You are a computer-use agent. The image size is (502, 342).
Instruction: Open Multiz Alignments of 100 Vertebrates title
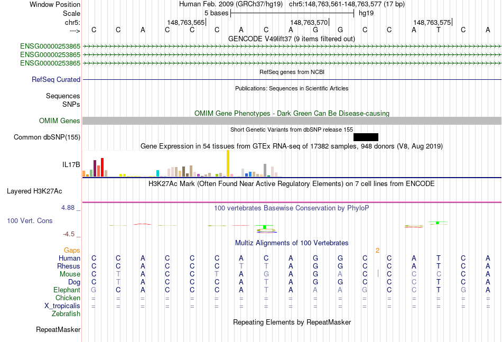click(x=291, y=243)
